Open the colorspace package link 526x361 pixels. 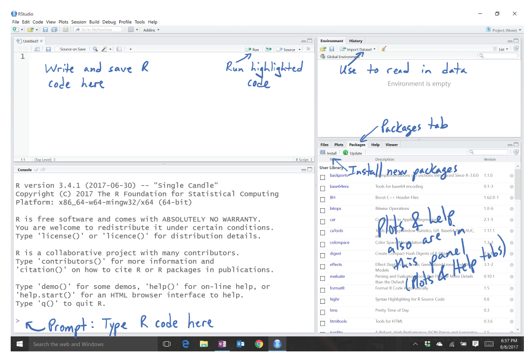(339, 242)
